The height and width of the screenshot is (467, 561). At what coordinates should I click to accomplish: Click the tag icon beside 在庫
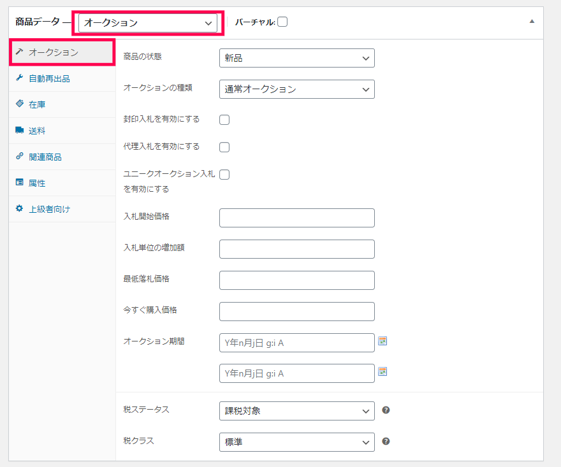19,104
